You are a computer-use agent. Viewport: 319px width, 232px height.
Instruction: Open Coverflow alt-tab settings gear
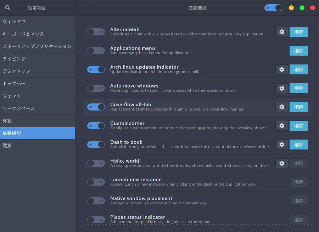pos(282,107)
